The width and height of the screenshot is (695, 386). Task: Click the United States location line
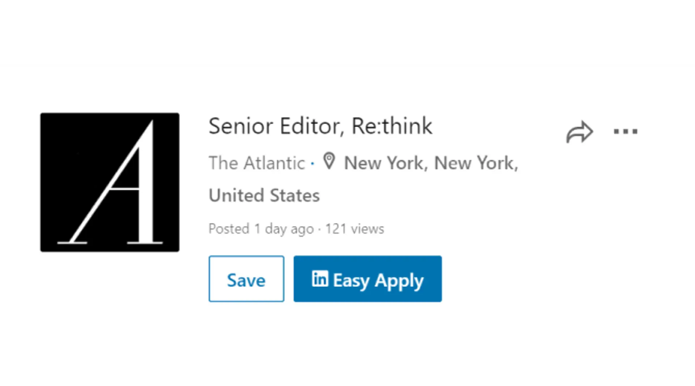coord(264,196)
